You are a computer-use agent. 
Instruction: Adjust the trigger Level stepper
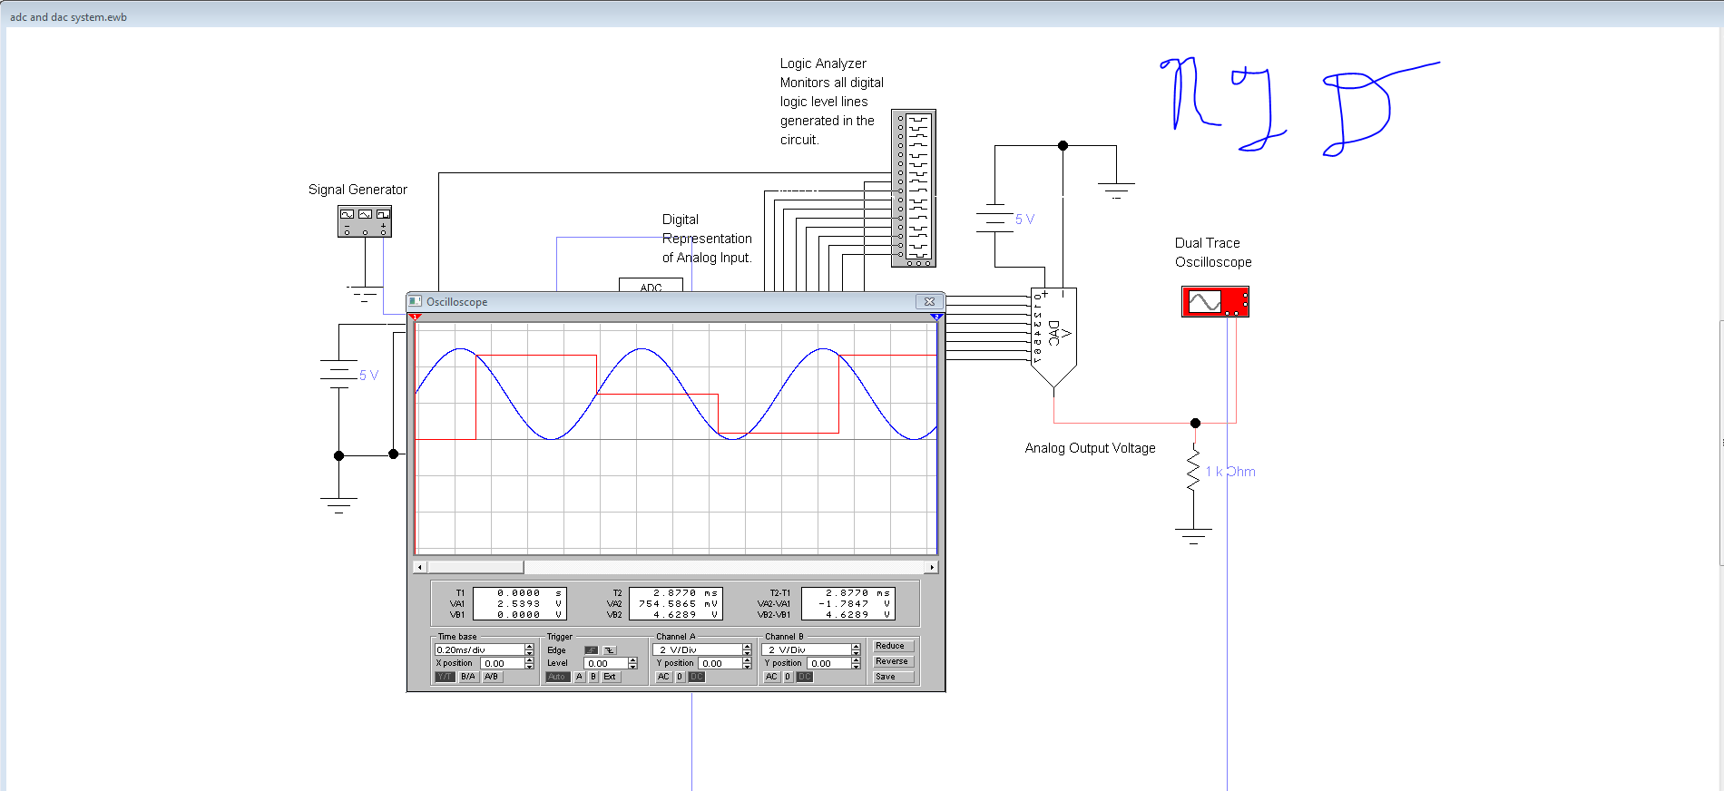tap(632, 663)
